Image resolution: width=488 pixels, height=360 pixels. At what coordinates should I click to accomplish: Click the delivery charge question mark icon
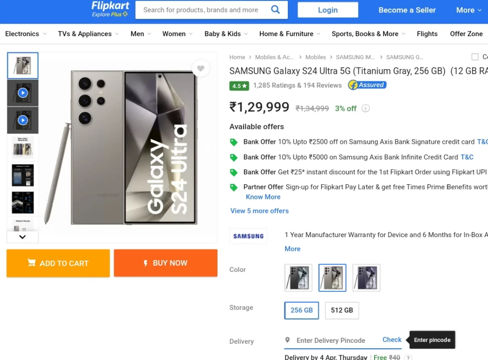coord(408,358)
